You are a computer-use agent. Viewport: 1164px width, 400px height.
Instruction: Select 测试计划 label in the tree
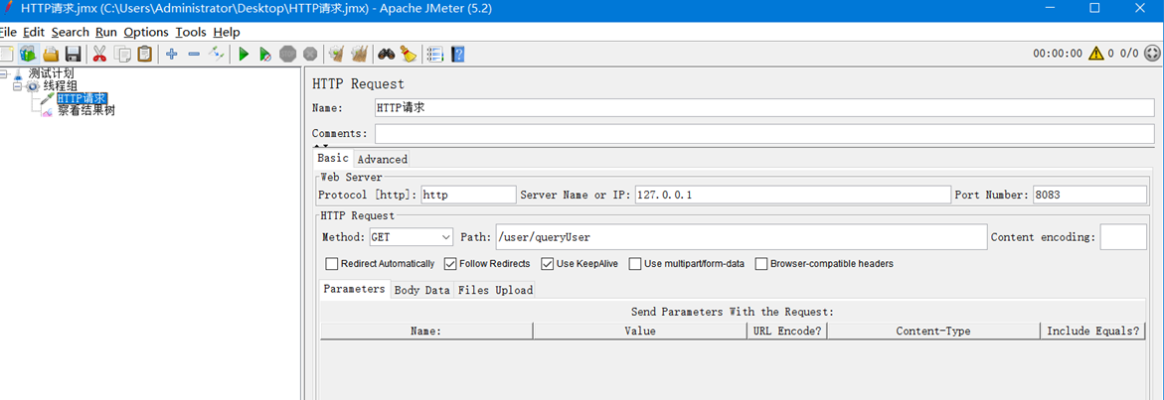coord(52,74)
